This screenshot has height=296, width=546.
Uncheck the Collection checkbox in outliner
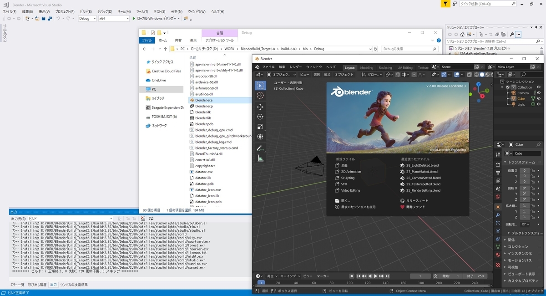(x=508, y=87)
